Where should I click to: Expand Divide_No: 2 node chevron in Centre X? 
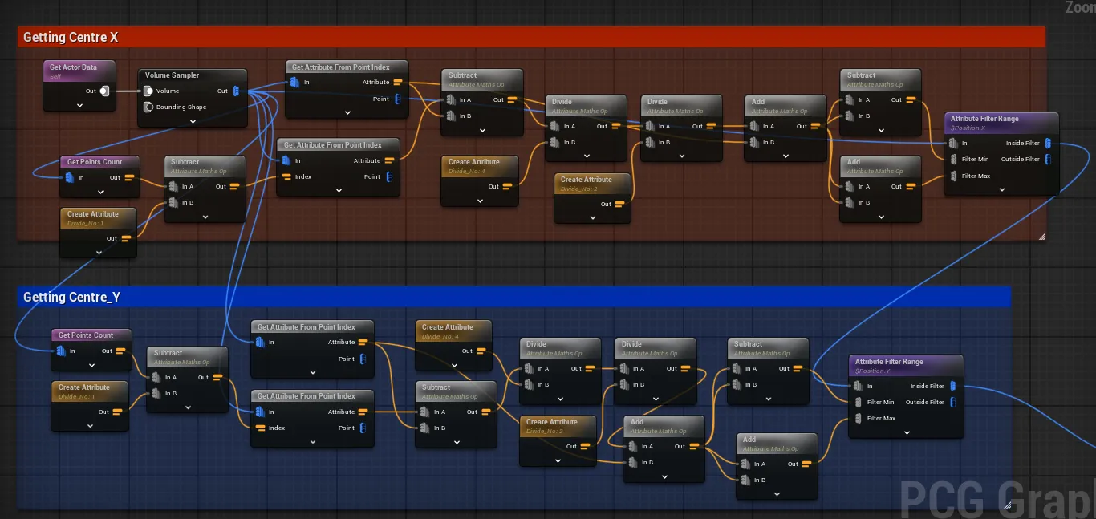(592, 218)
